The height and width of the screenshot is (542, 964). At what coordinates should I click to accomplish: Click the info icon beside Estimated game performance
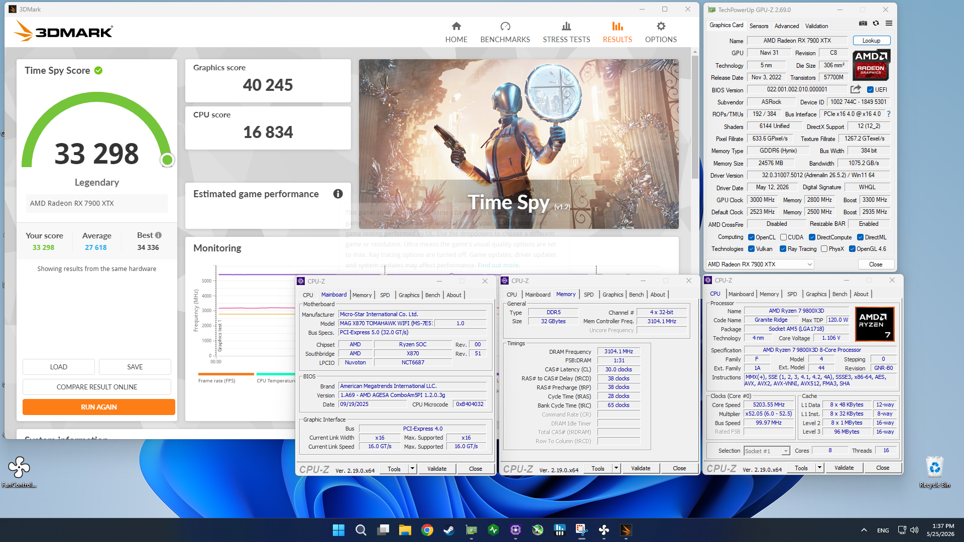click(x=338, y=194)
